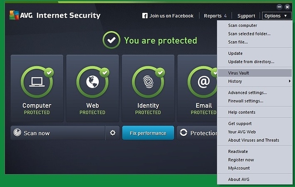The width and height of the screenshot is (295, 187).
Task: Select Update from directory option
Action: tap(251, 62)
